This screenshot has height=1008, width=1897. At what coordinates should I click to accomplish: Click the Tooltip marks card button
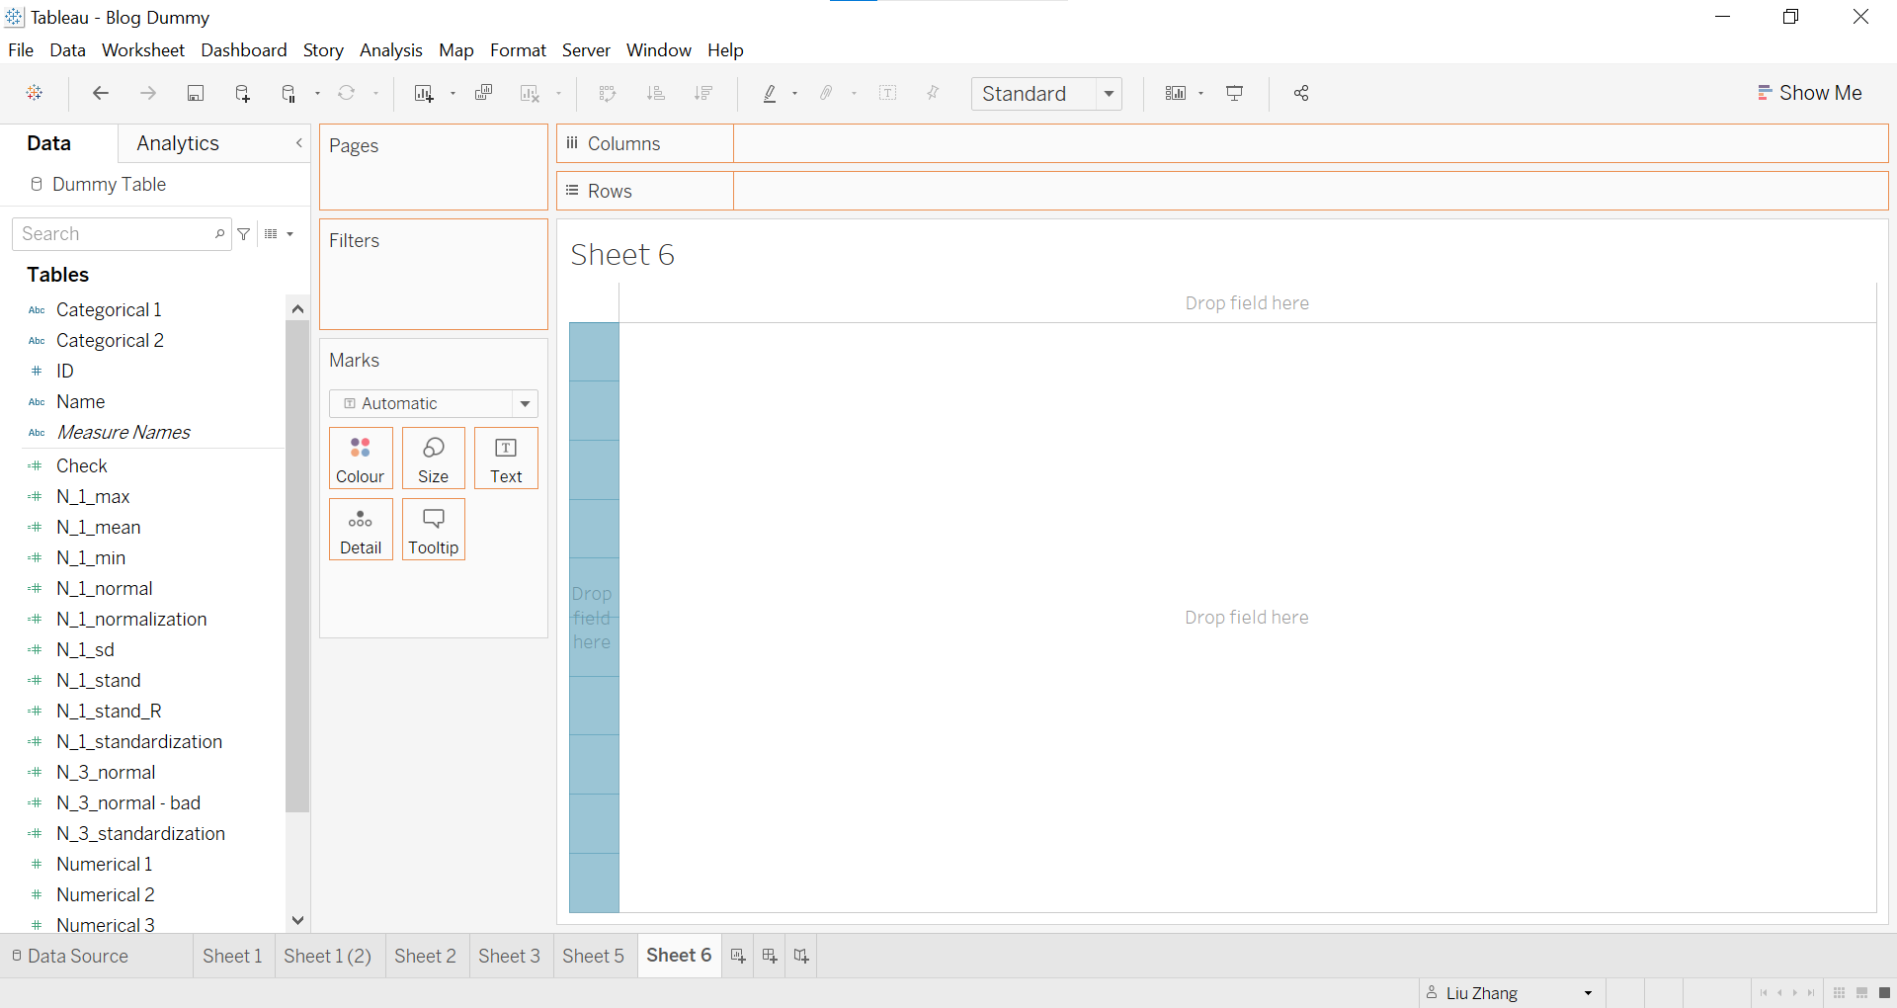point(433,530)
